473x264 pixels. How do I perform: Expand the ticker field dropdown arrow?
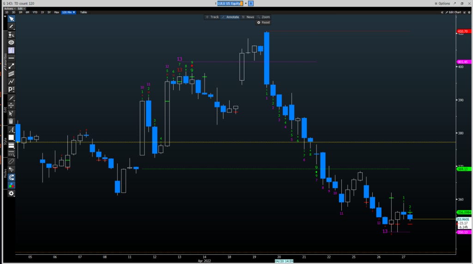click(x=246, y=4)
